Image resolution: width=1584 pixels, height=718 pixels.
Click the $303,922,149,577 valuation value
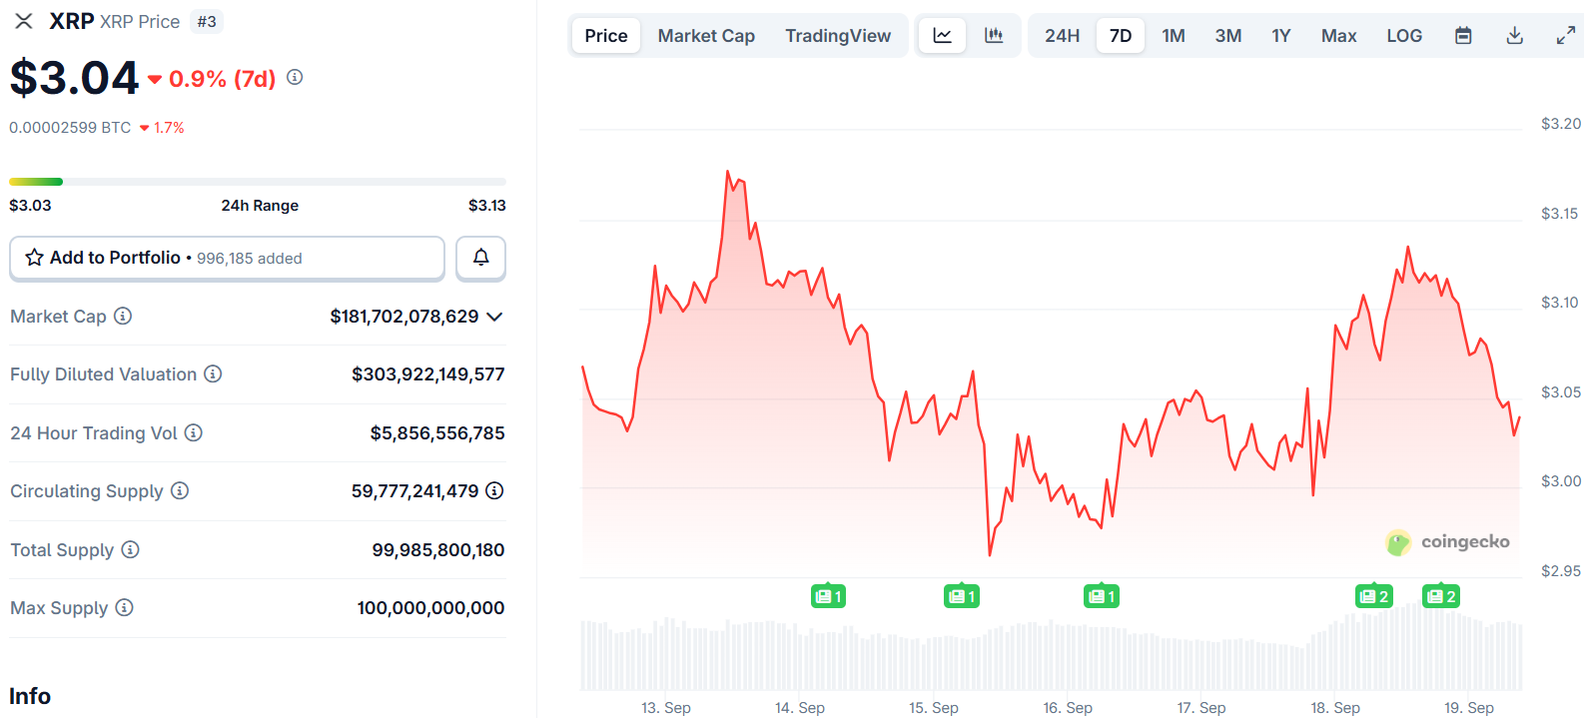tap(428, 374)
